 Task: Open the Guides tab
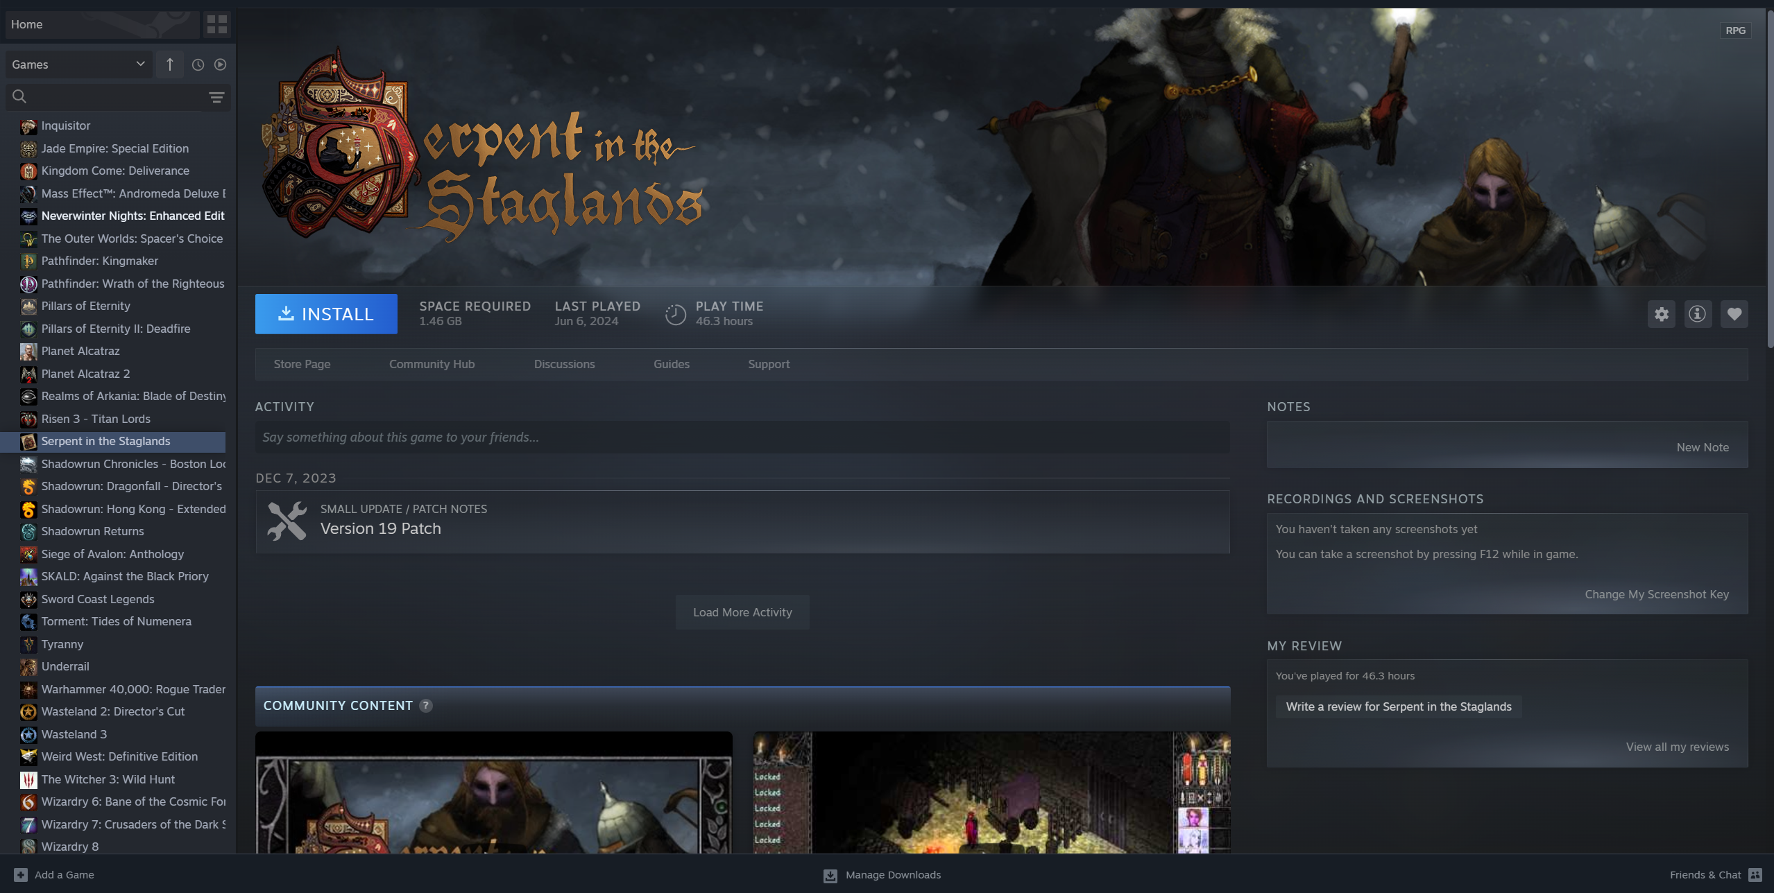pyautogui.click(x=671, y=364)
